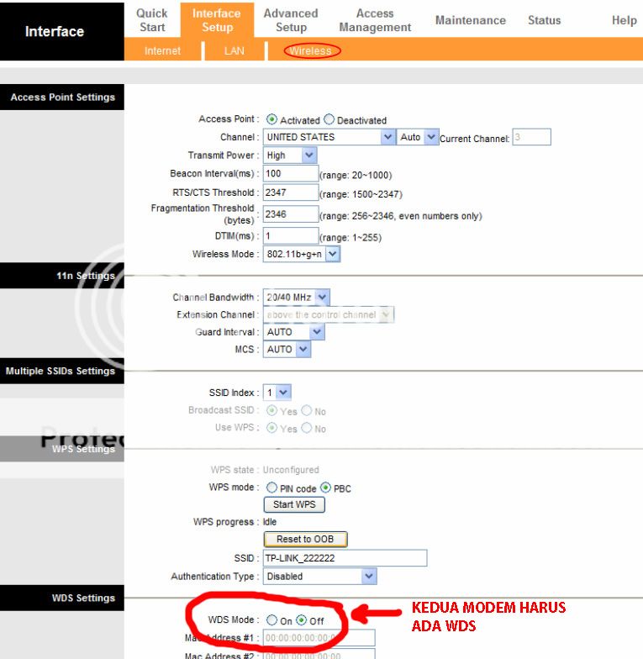Select the LAN sub-menu
Image resolution: width=643 pixels, height=659 pixels.
coord(235,51)
